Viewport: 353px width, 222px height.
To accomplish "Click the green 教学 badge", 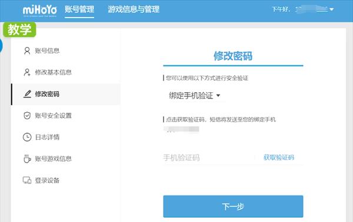I will click(19, 29).
